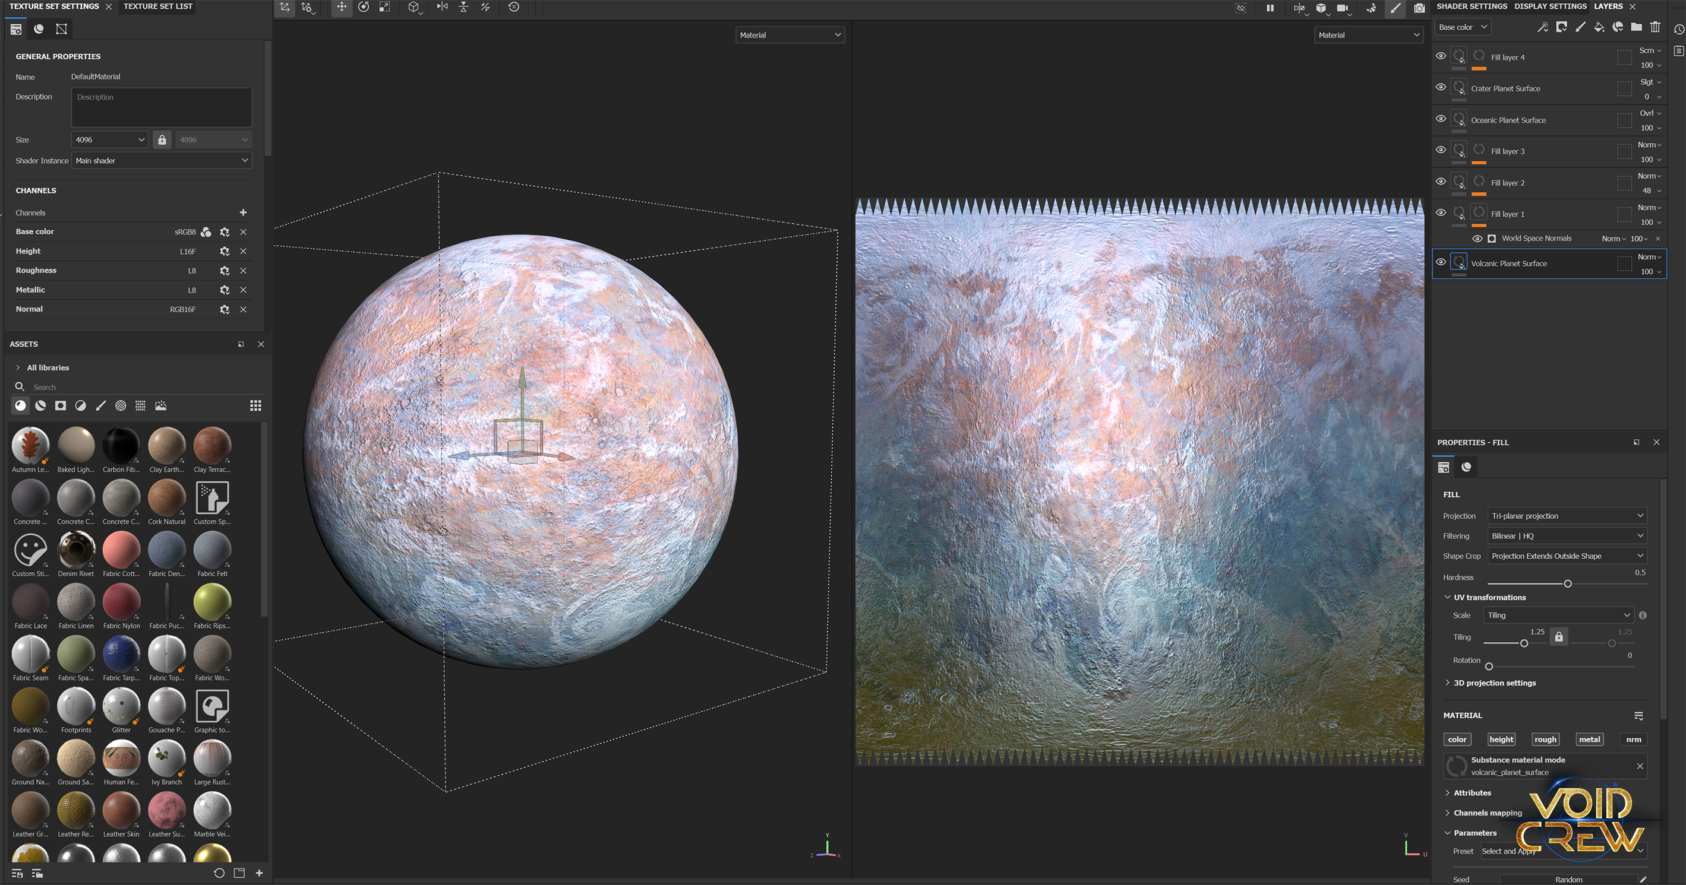Disable the height channel toggle in Material

pos(1501,740)
